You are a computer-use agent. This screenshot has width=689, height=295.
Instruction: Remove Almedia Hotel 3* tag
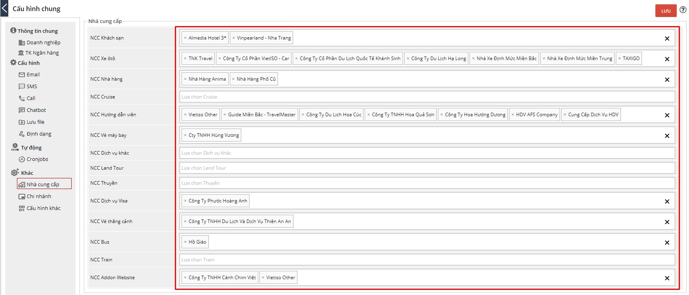pos(185,38)
